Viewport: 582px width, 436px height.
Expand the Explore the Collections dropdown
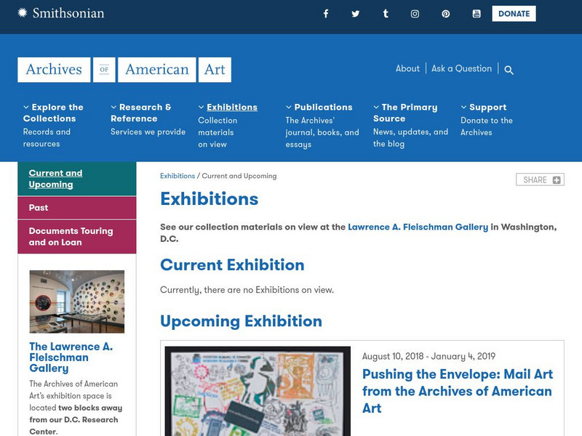(x=25, y=105)
